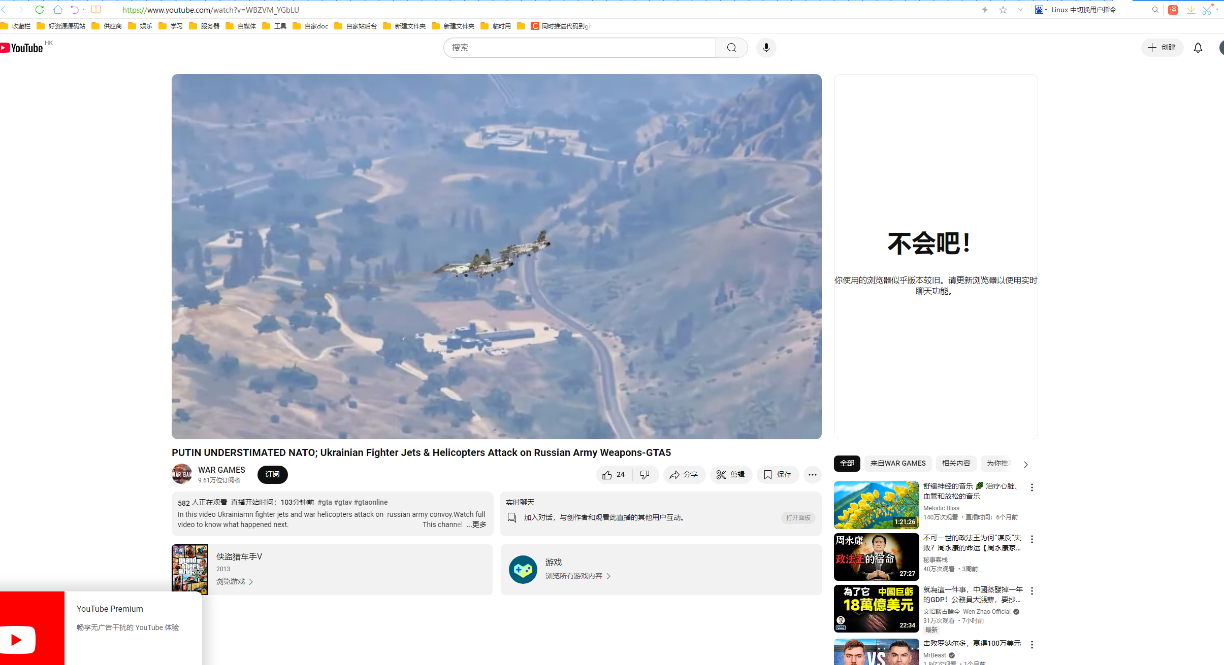This screenshot has height=665, width=1224.
Task: Reload page with browser refresh icon
Action: 40,10
